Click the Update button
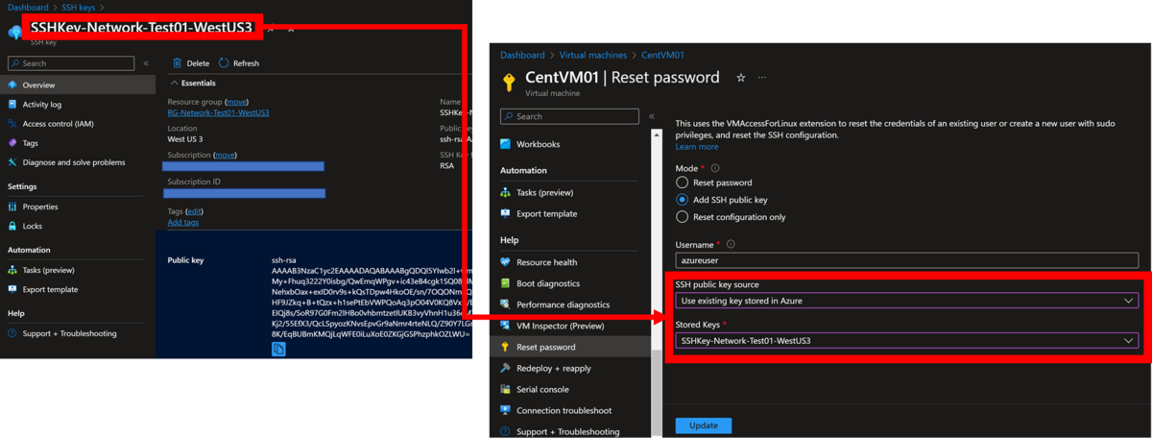The height and width of the screenshot is (438, 1152). tap(703, 426)
